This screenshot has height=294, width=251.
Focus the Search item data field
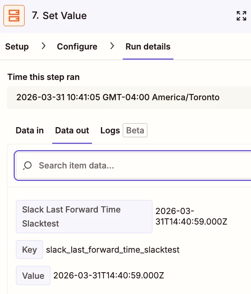point(140,166)
